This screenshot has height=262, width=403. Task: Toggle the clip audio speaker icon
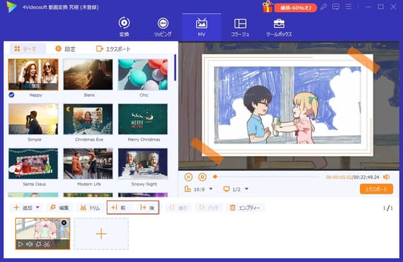click(x=30, y=245)
